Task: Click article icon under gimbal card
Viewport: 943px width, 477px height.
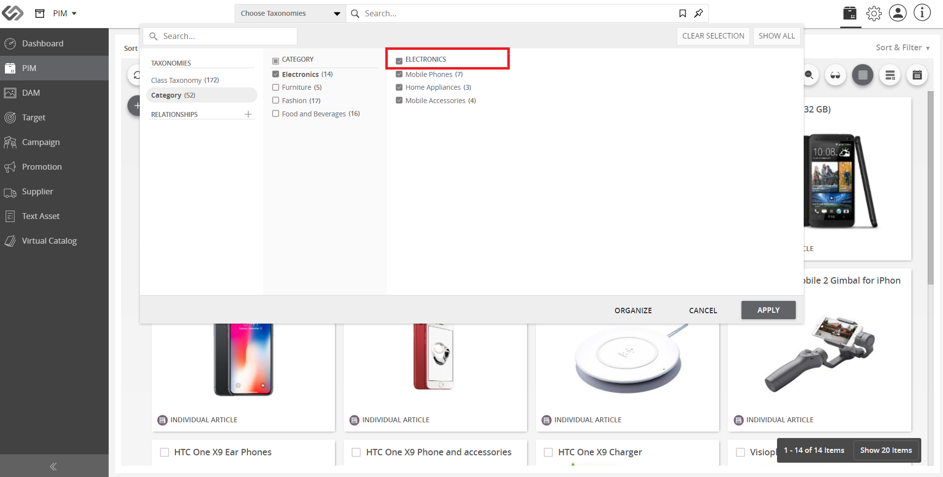Action: [x=738, y=420]
